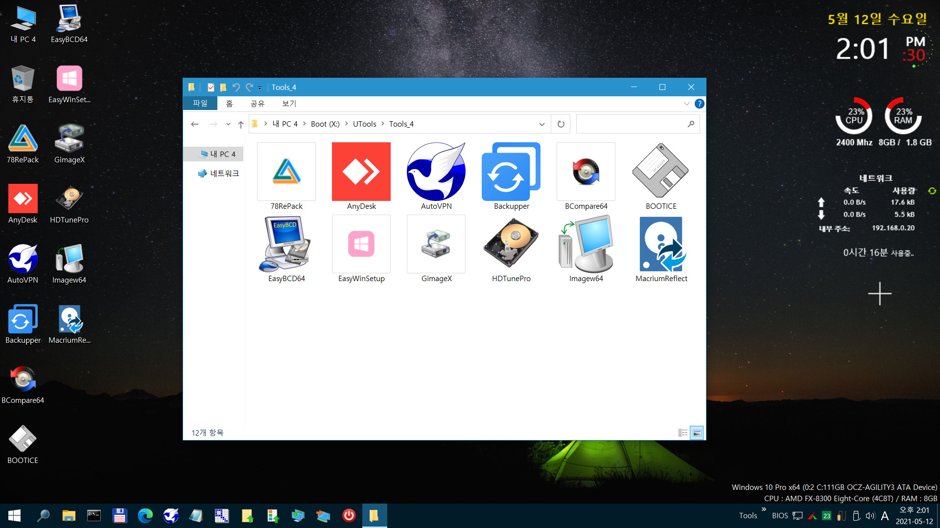
Task: Select the EasyWinSet... desktop shortcut
Action: [69, 84]
